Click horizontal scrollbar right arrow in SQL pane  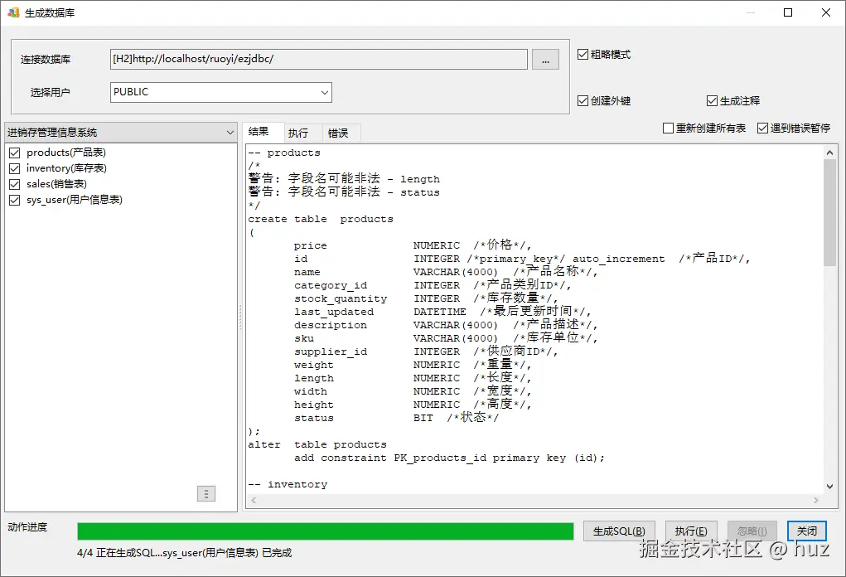pyautogui.click(x=816, y=501)
